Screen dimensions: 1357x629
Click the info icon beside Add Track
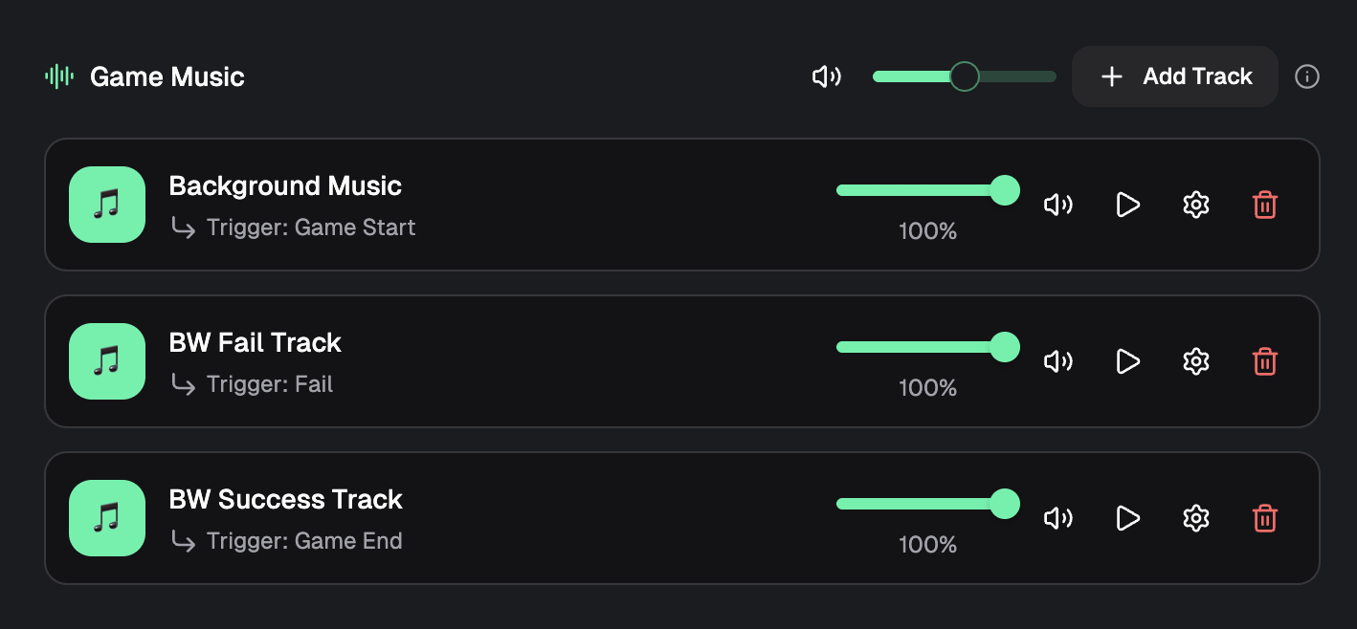click(x=1307, y=76)
